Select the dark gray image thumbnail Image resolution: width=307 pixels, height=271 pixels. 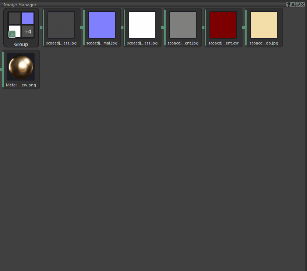click(61, 25)
